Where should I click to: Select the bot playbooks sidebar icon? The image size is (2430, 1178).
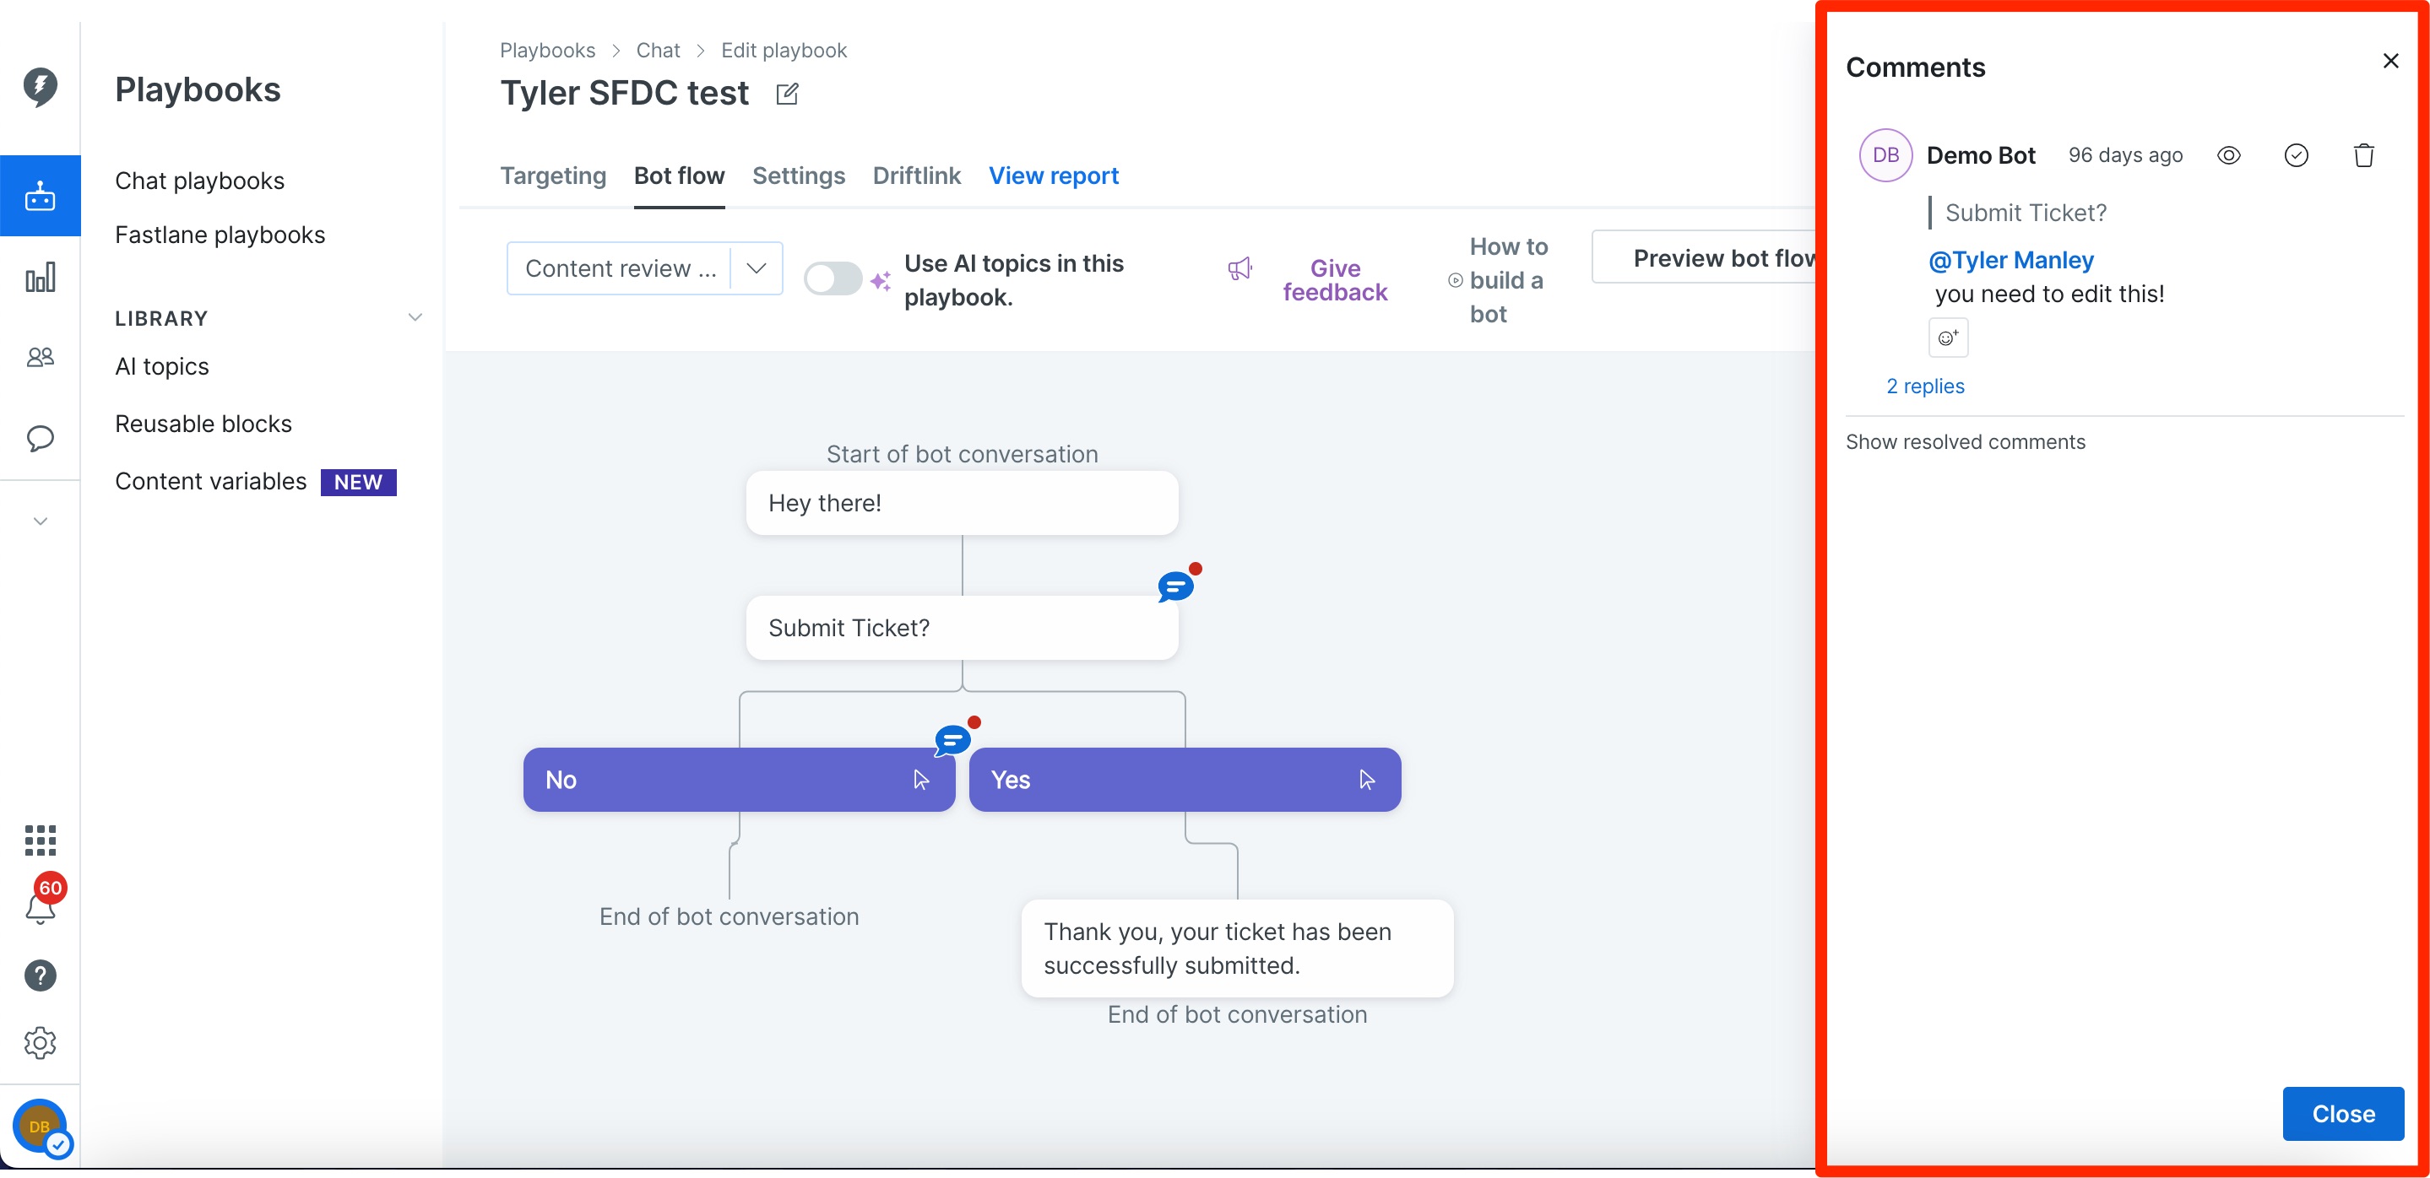point(40,196)
